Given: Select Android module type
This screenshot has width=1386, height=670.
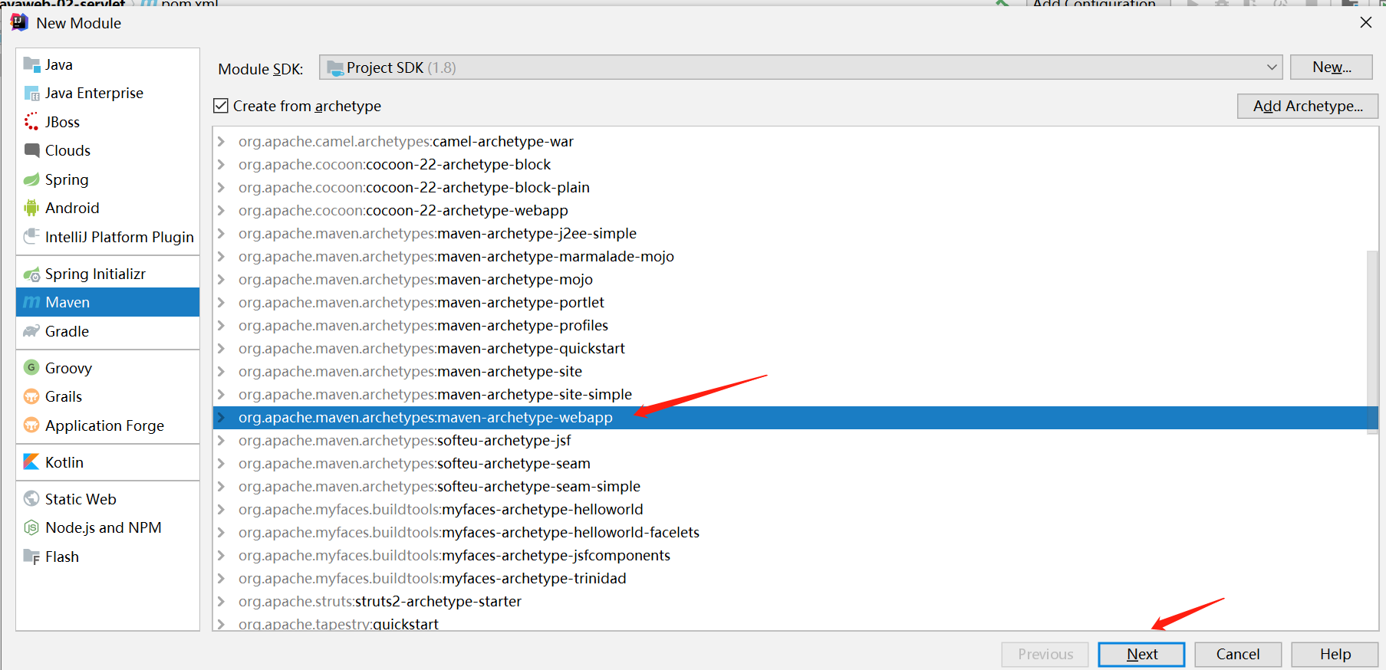Looking at the screenshot, I should (x=107, y=208).
